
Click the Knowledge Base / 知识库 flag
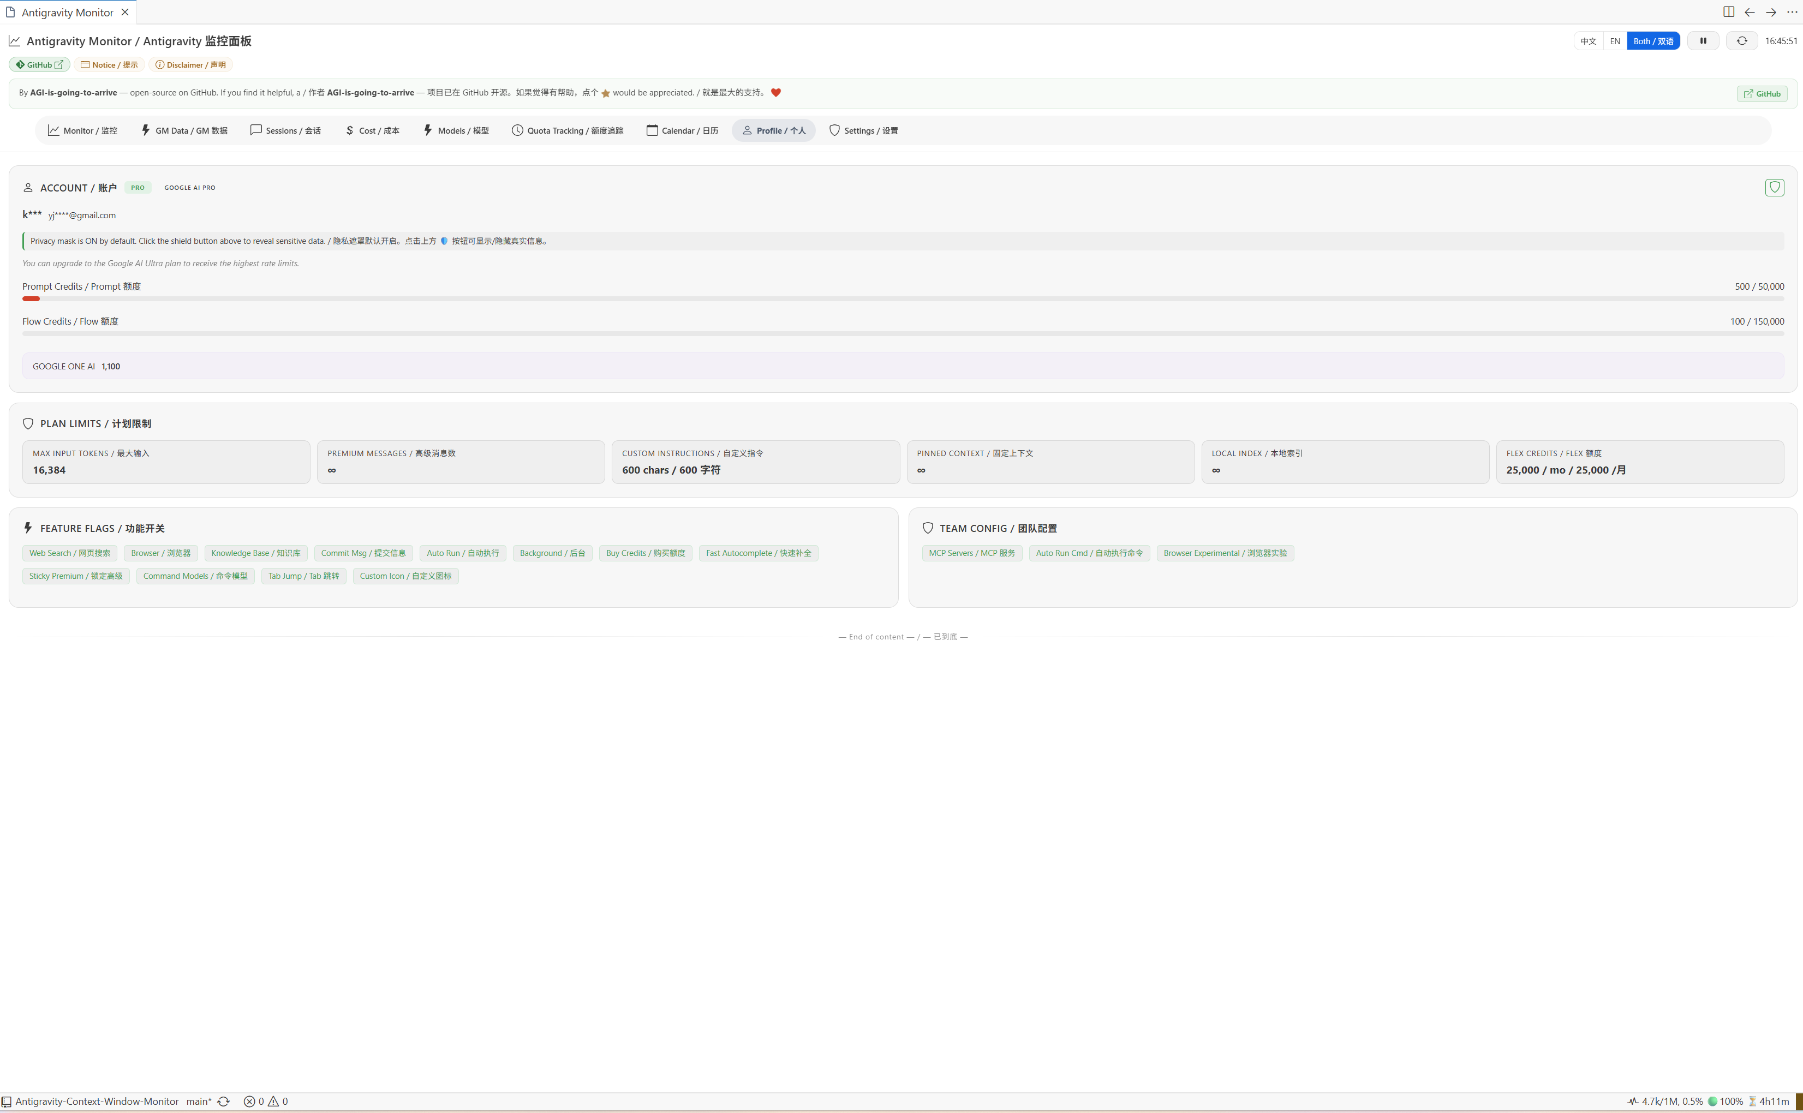255,554
